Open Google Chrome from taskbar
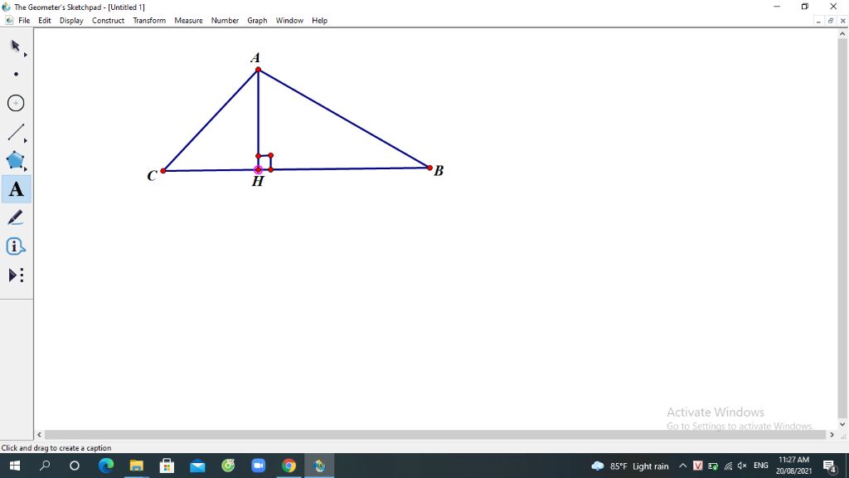Image resolution: width=849 pixels, height=478 pixels. (x=289, y=466)
